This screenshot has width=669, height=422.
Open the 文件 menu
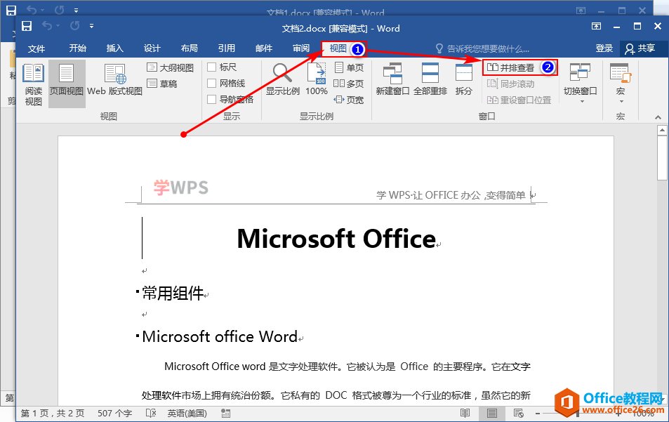click(37, 48)
